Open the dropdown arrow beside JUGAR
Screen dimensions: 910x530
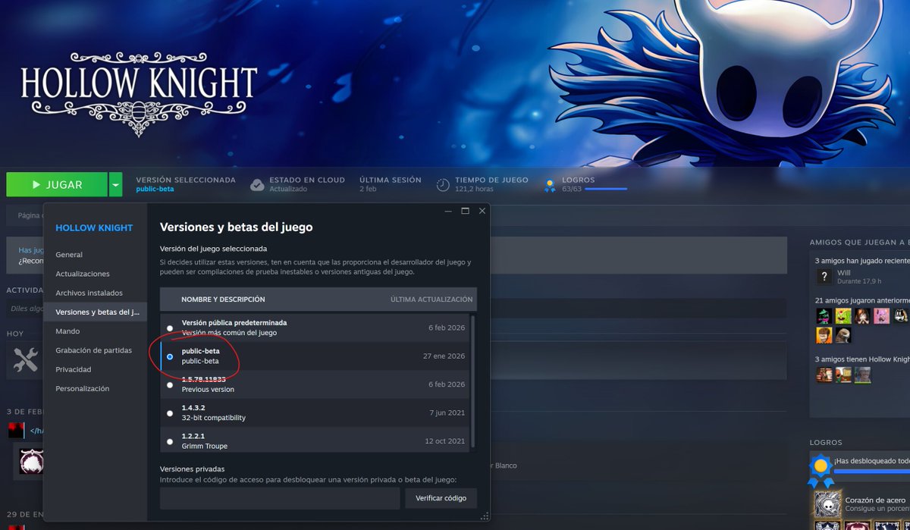pos(115,184)
